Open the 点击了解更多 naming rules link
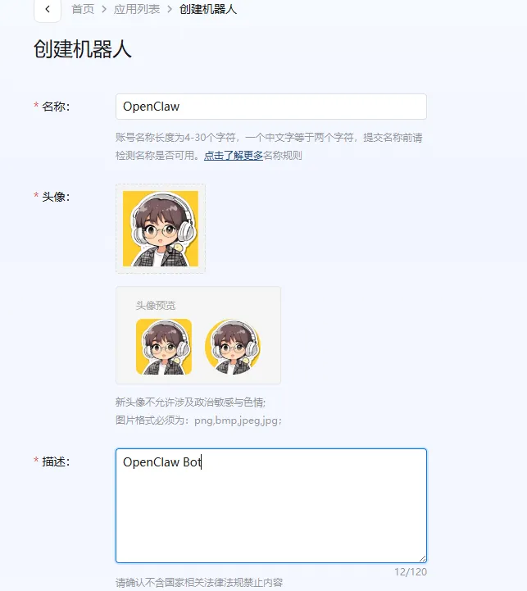 point(234,155)
